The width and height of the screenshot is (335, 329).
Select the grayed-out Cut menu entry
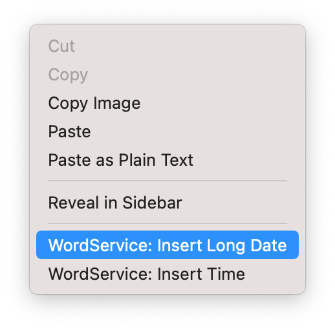click(167, 46)
